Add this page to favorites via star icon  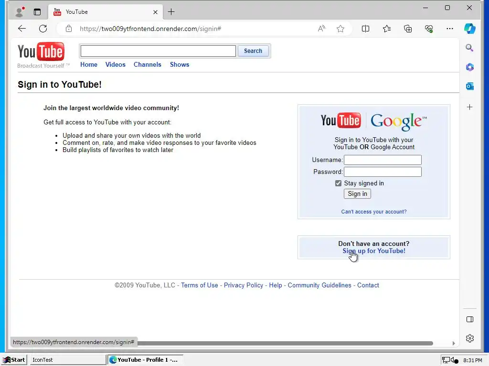pyautogui.click(x=340, y=29)
